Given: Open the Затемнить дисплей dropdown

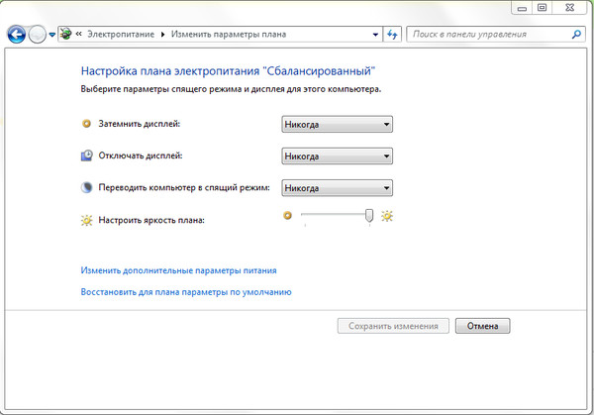Looking at the screenshot, I should (x=338, y=125).
